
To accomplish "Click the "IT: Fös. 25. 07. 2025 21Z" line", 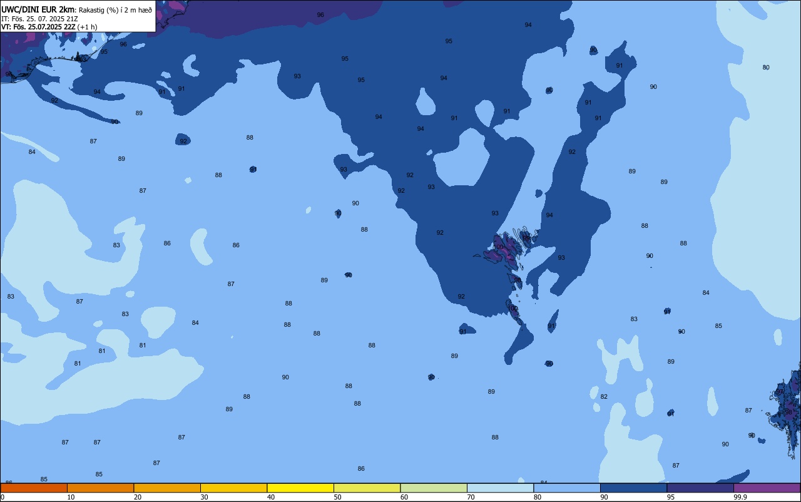I will (x=39, y=19).
